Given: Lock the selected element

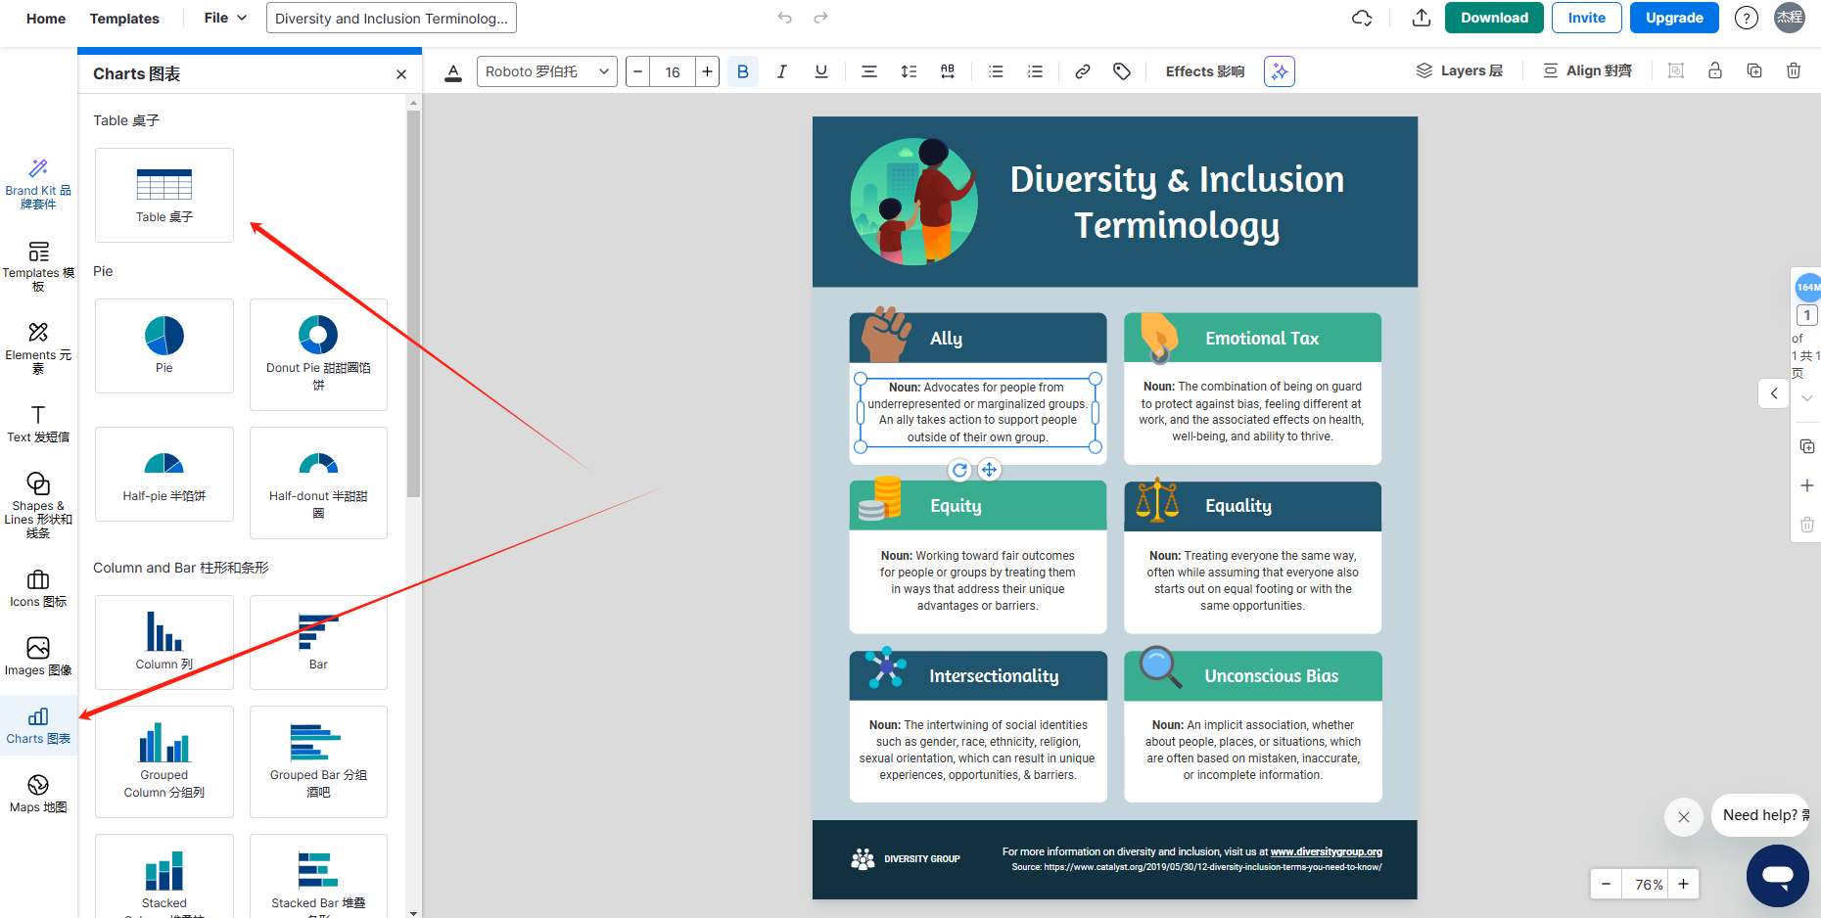Looking at the screenshot, I should 1715,70.
